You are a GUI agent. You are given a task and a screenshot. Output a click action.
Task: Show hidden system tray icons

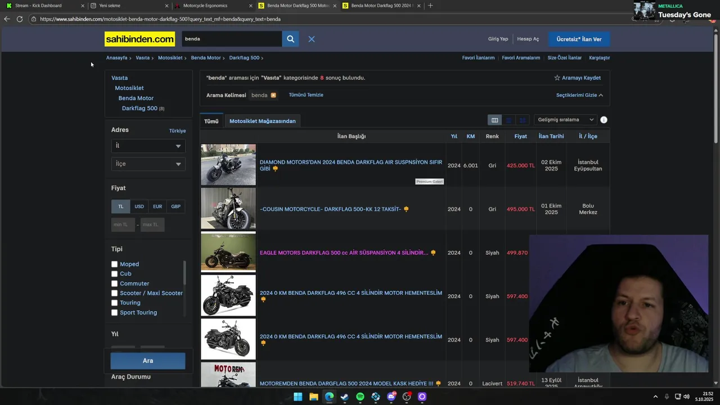pos(655,397)
